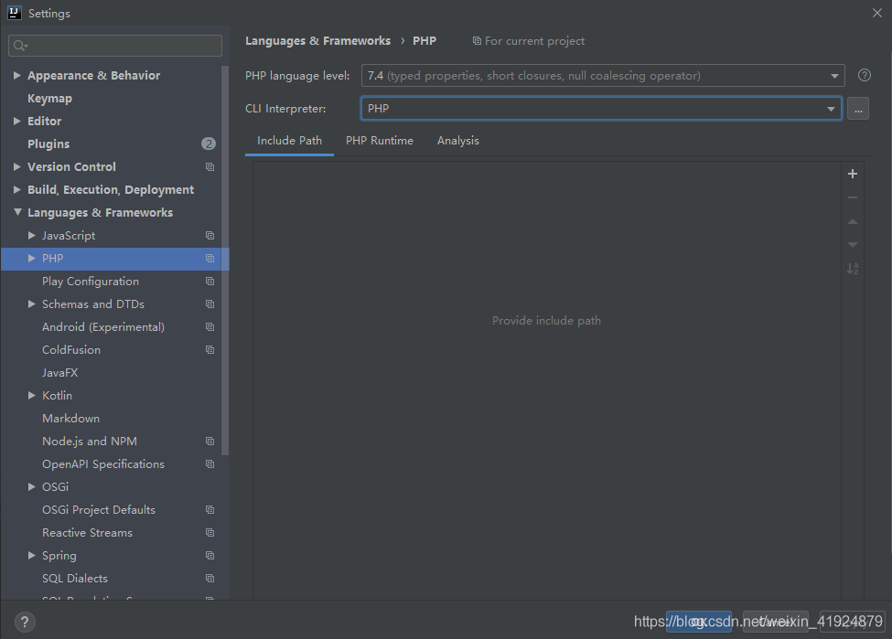This screenshot has width=892, height=639.
Task: Add a new include path with plus icon
Action: tap(852, 174)
